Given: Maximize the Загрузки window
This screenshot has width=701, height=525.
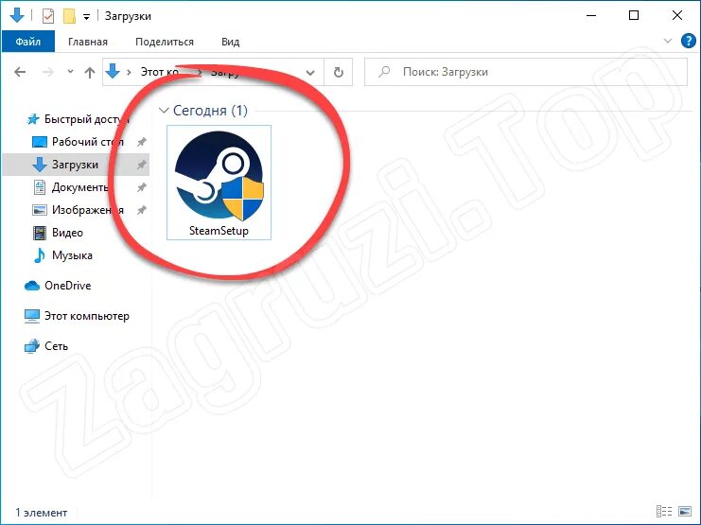Looking at the screenshot, I should [634, 16].
